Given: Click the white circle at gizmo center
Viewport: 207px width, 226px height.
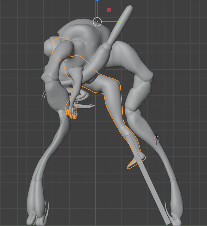Looking at the screenshot, I should [x=97, y=22].
